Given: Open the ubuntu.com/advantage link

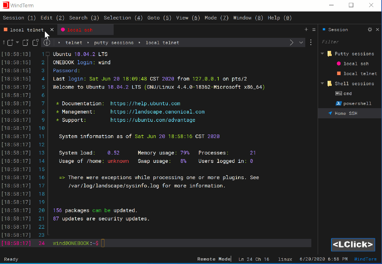Looking at the screenshot, I should [x=153, y=120].
